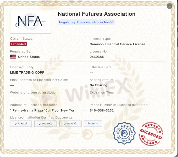Select the LIME TRADING CORP entity name
The height and width of the screenshot is (157, 178).
[x=27, y=72]
